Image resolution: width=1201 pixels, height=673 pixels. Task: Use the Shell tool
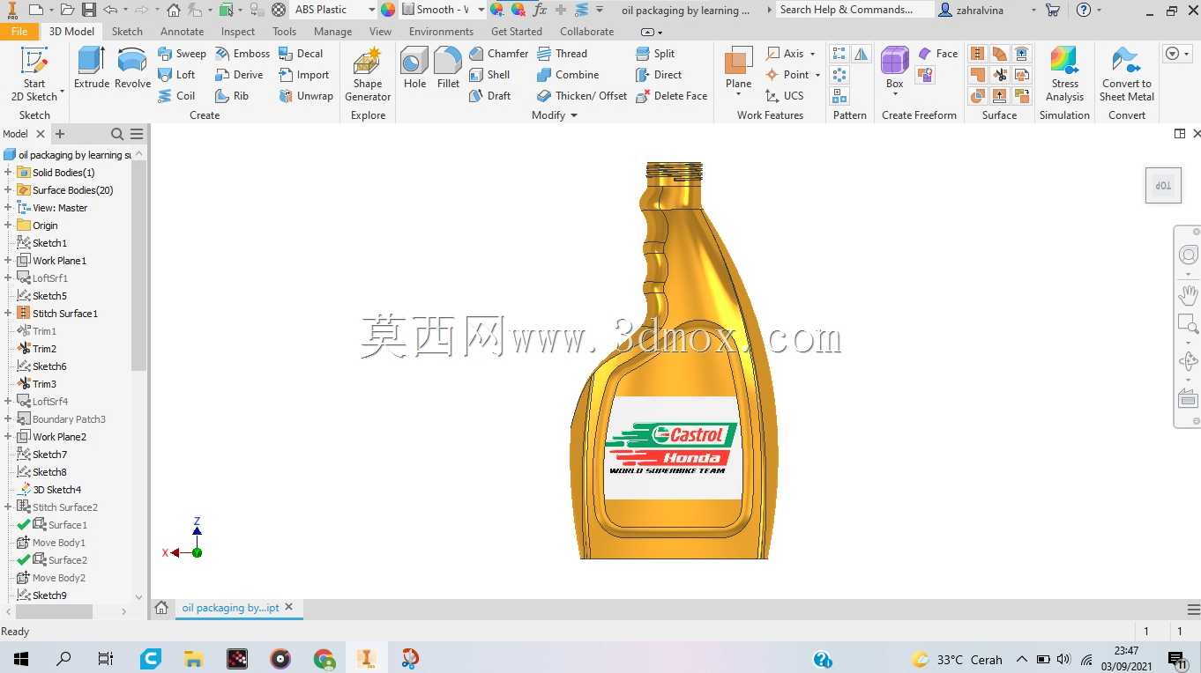pos(489,75)
